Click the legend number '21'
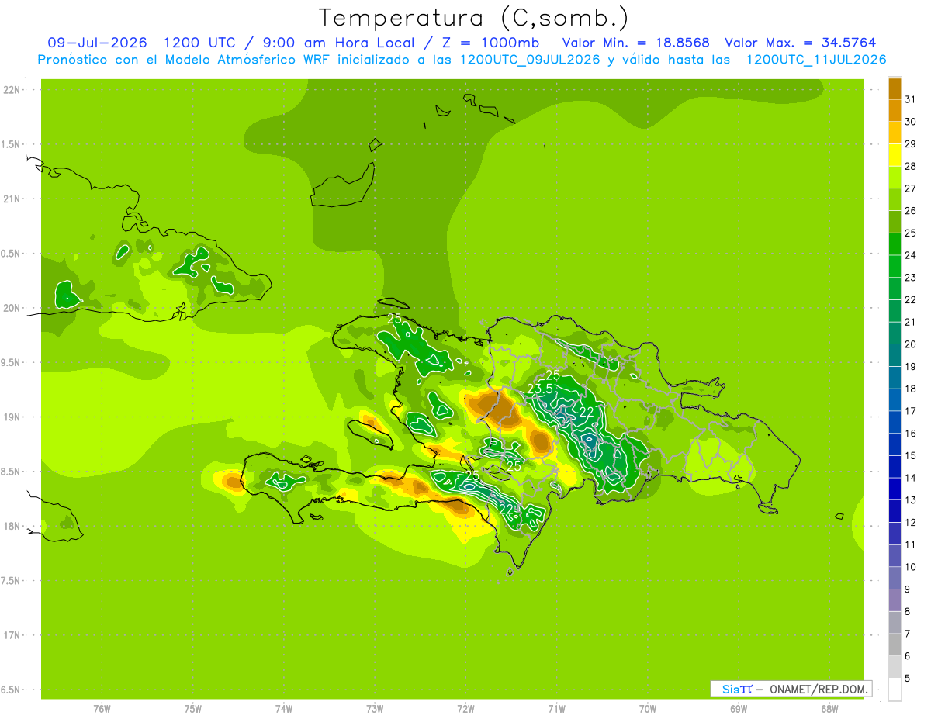Image resolution: width=931 pixels, height=719 pixels. pyautogui.click(x=910, y=322)
